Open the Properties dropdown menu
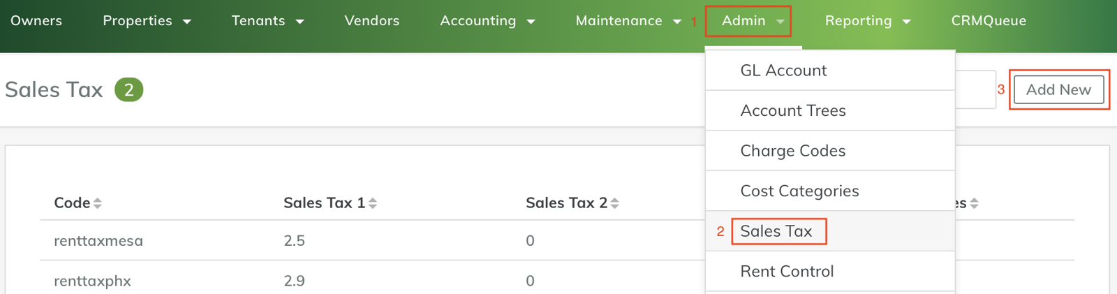 pos(147,21)
